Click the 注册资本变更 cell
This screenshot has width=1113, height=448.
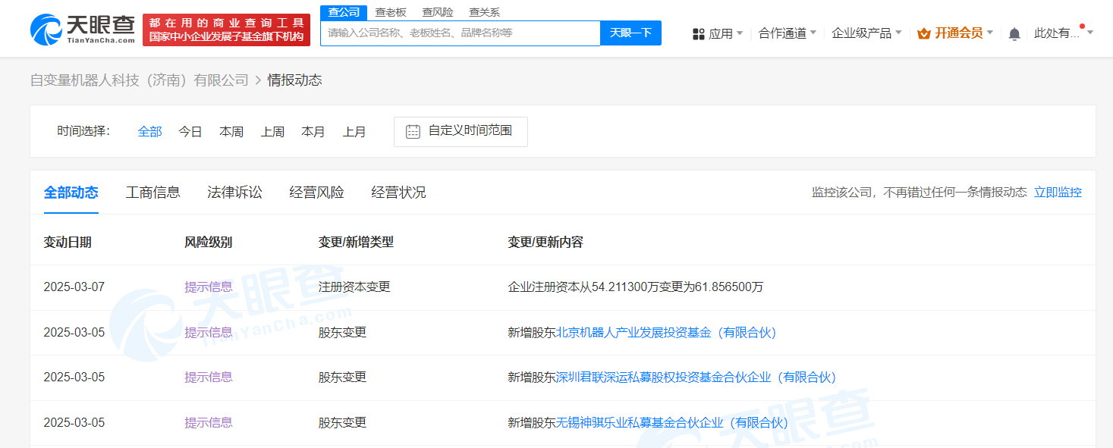tap(354, 287)
